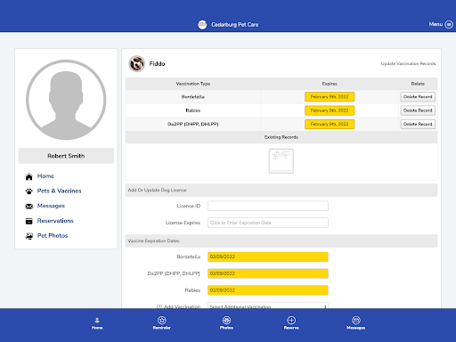Viewport: 456px width, 342px height.
Task: Click the Fiddo pet name
Action: pos(157,64)
